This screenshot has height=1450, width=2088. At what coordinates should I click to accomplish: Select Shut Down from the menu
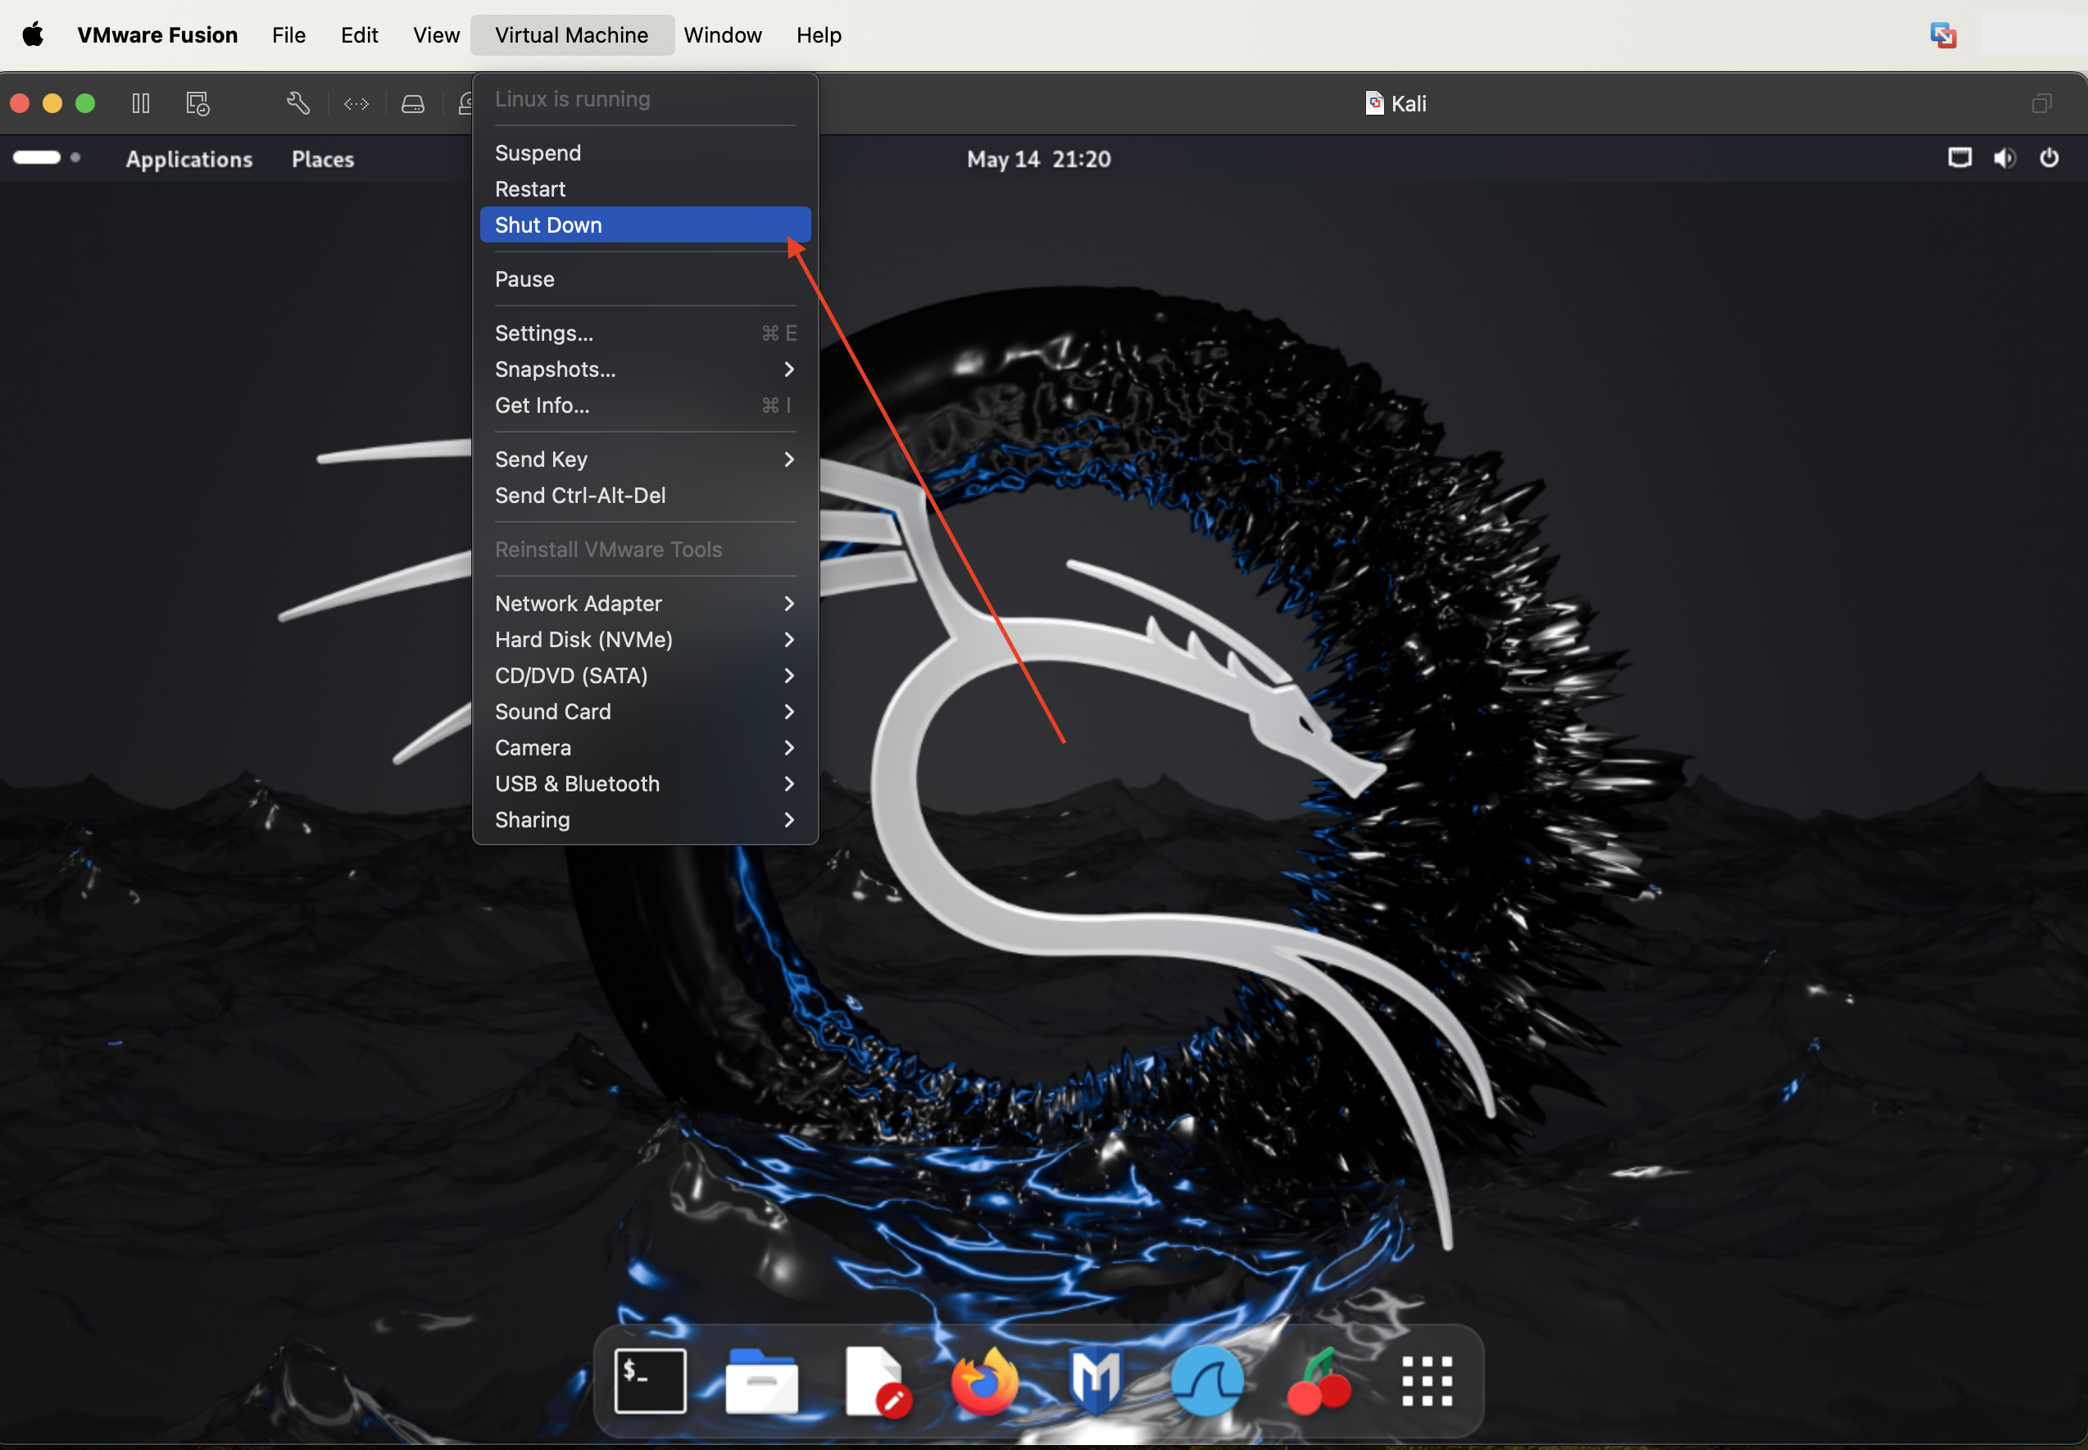click(644, 224)
